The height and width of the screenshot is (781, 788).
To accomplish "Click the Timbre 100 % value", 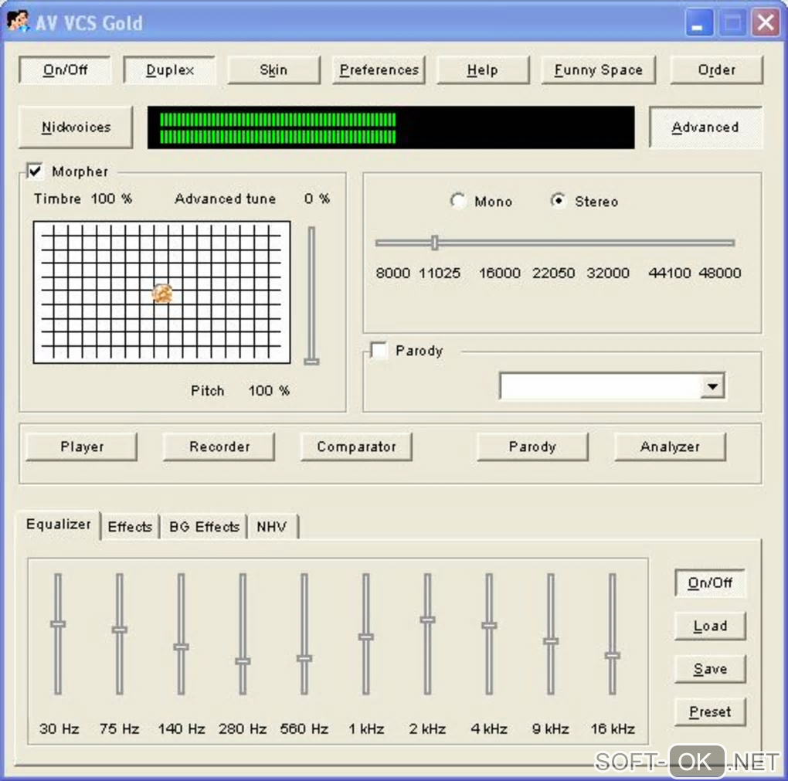I will [111, 199].
